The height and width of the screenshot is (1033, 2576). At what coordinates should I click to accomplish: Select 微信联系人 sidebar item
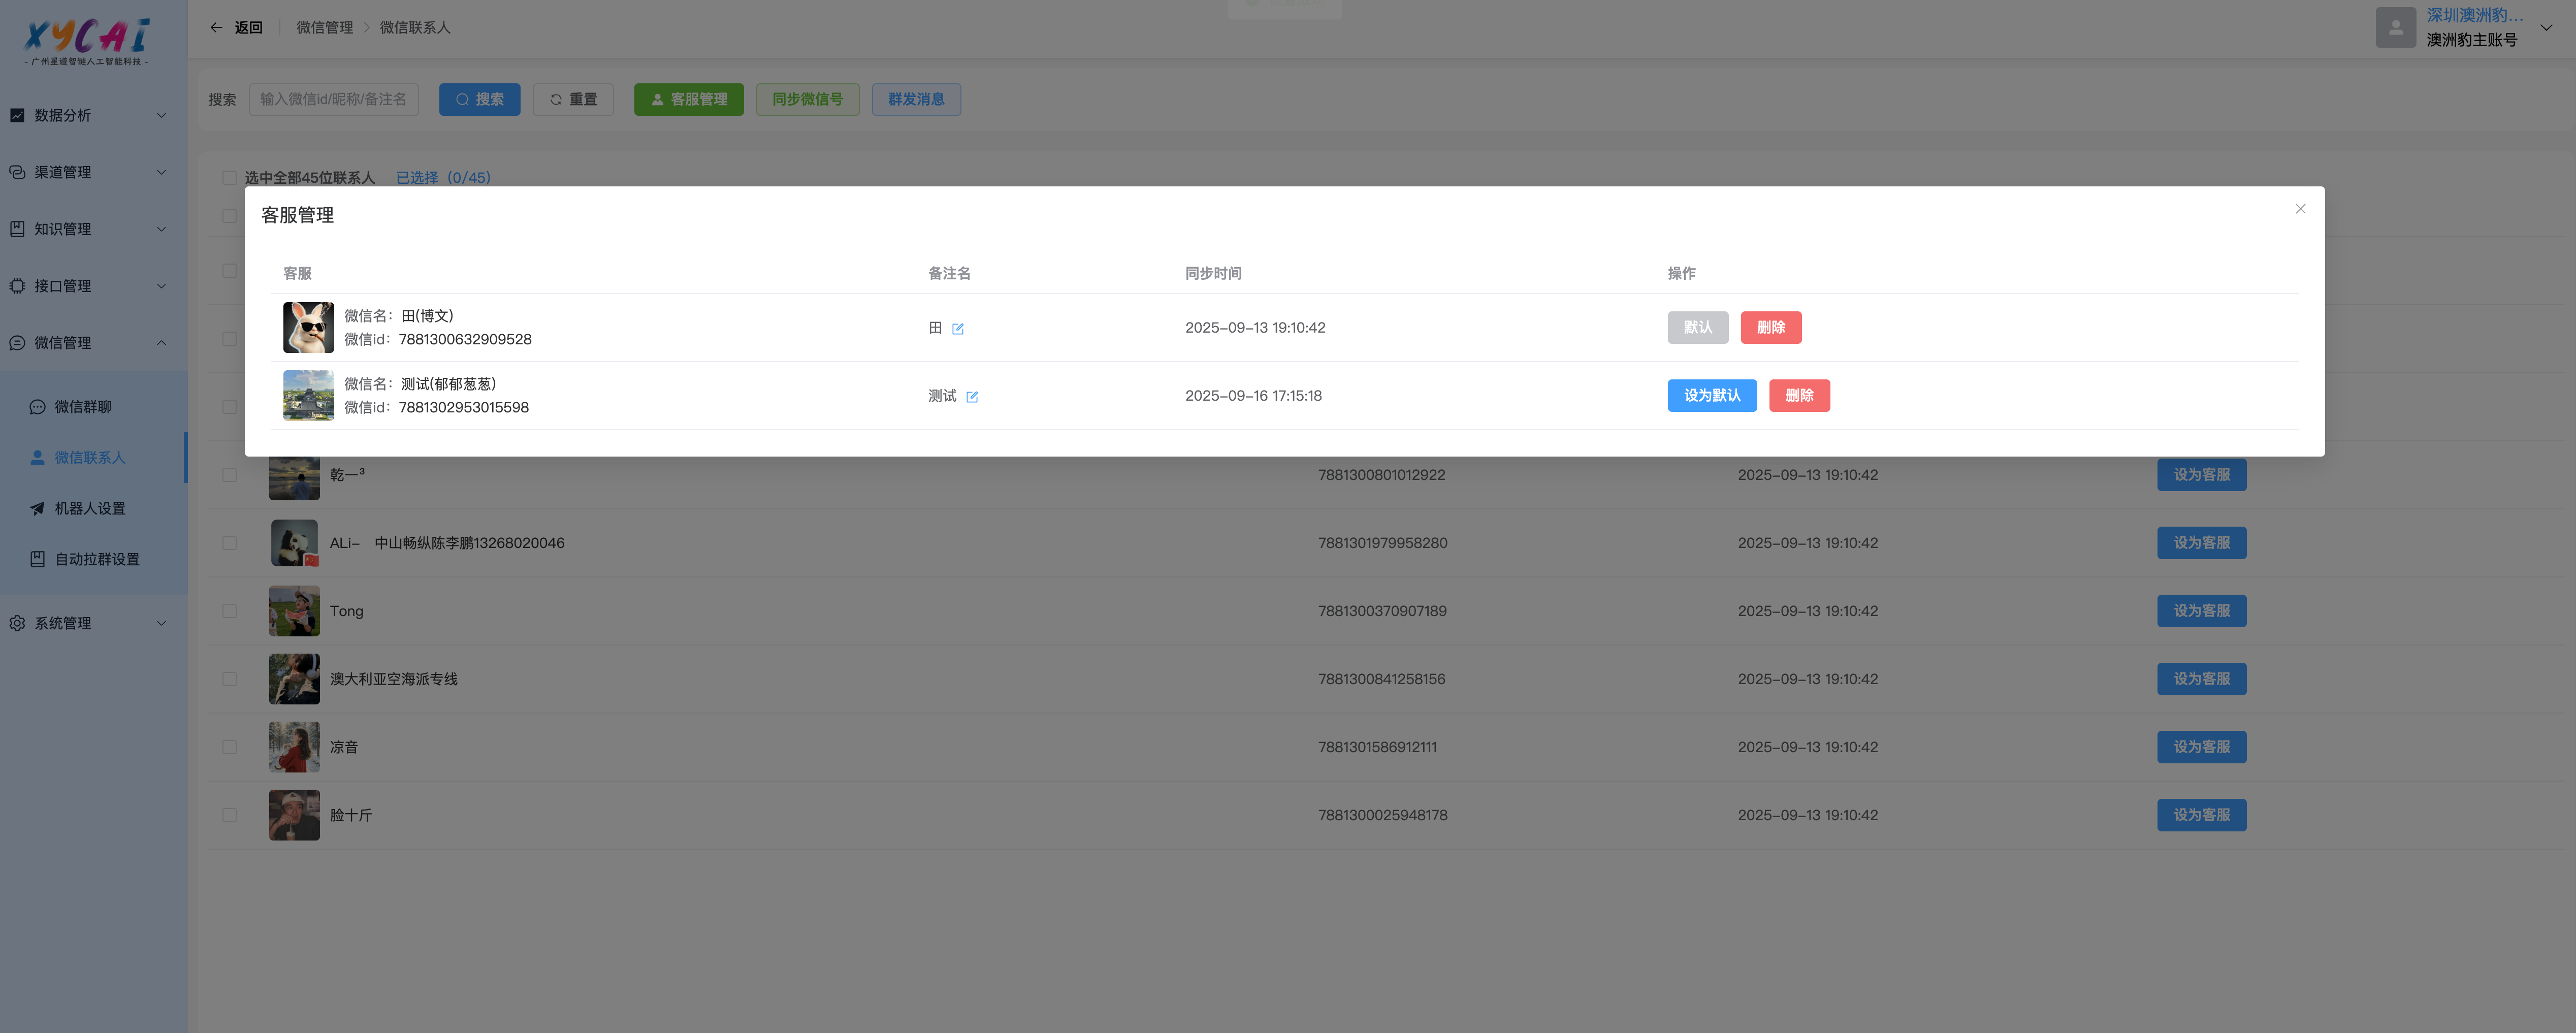(90, 457)
